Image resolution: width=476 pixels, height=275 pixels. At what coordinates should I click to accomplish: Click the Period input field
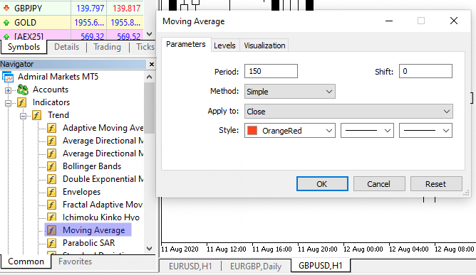pos(271,71)
